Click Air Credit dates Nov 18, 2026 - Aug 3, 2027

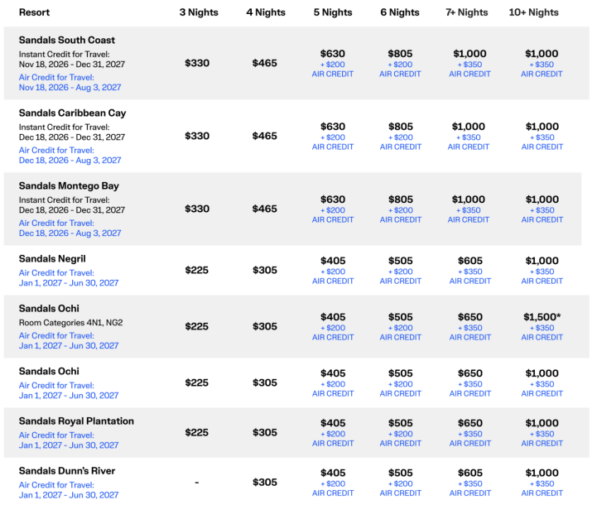pyautogui.click(x=70, y=88)
